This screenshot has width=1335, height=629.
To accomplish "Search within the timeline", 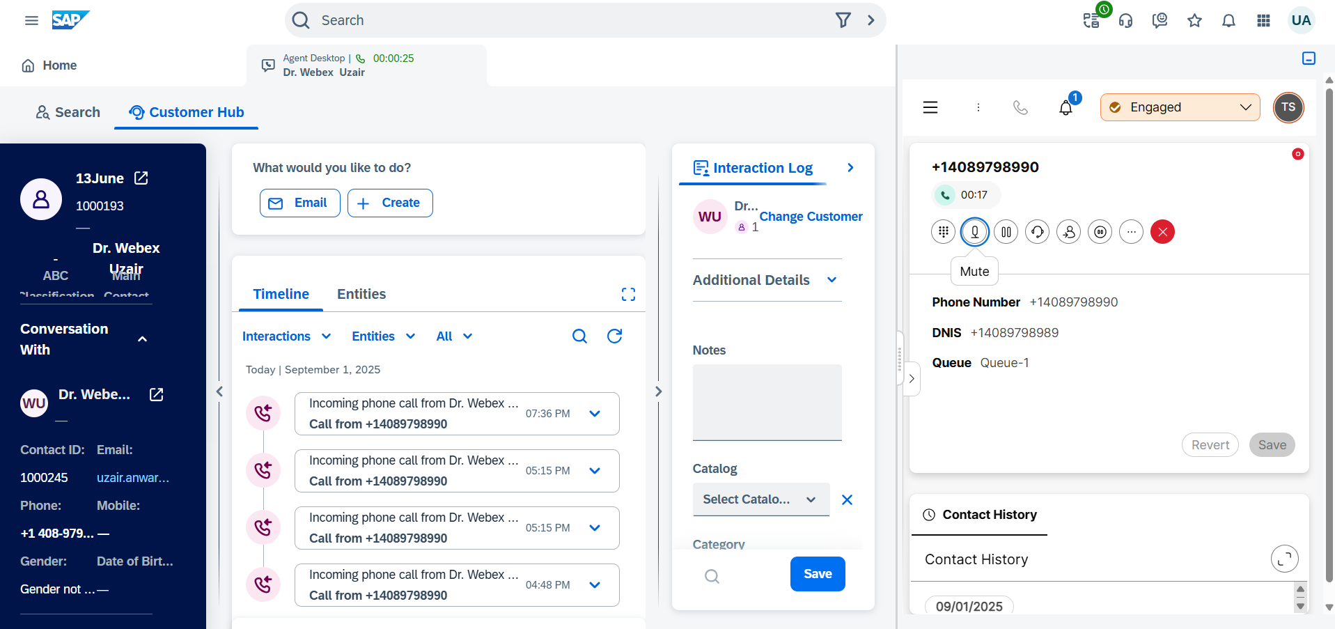I will point(579,336).
